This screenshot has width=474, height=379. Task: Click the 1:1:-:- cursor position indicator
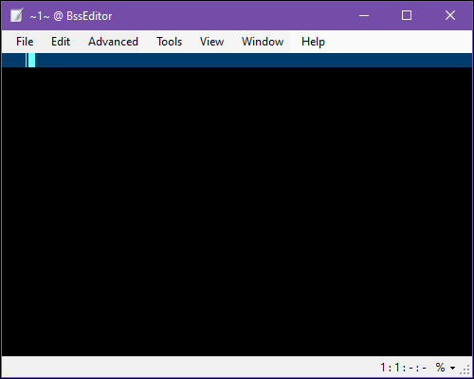coord(403,368)
